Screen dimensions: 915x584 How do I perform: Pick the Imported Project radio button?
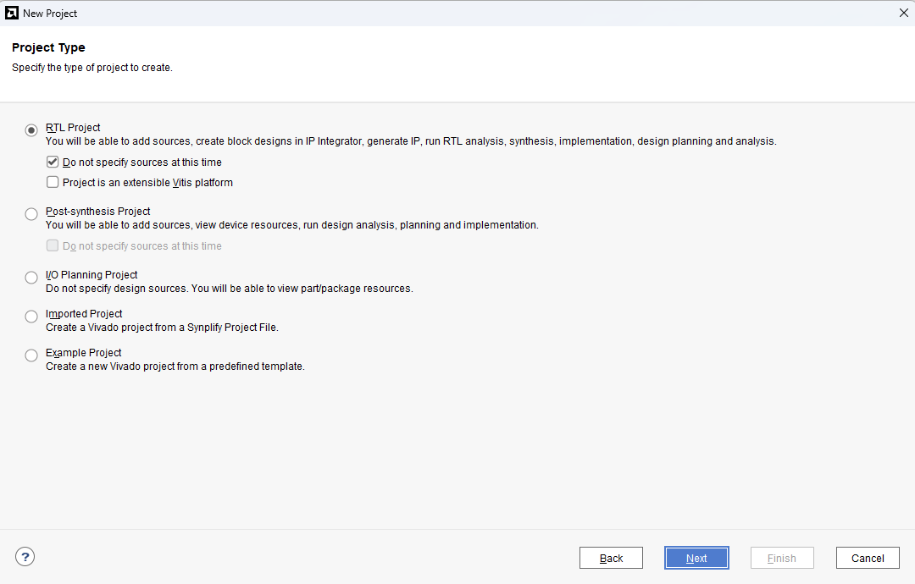click(31, 317)
